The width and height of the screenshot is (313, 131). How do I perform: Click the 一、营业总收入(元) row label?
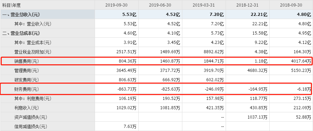pos(21,15)
